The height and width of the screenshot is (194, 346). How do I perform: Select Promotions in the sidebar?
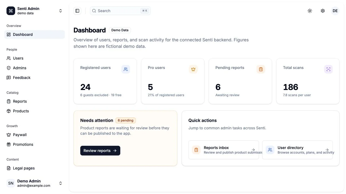tap(35, 144)
